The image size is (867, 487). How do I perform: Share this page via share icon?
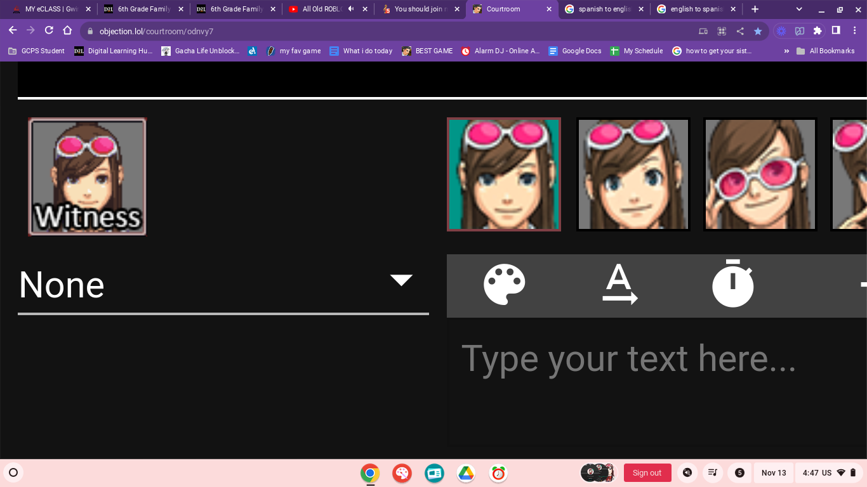coord(740,31)
